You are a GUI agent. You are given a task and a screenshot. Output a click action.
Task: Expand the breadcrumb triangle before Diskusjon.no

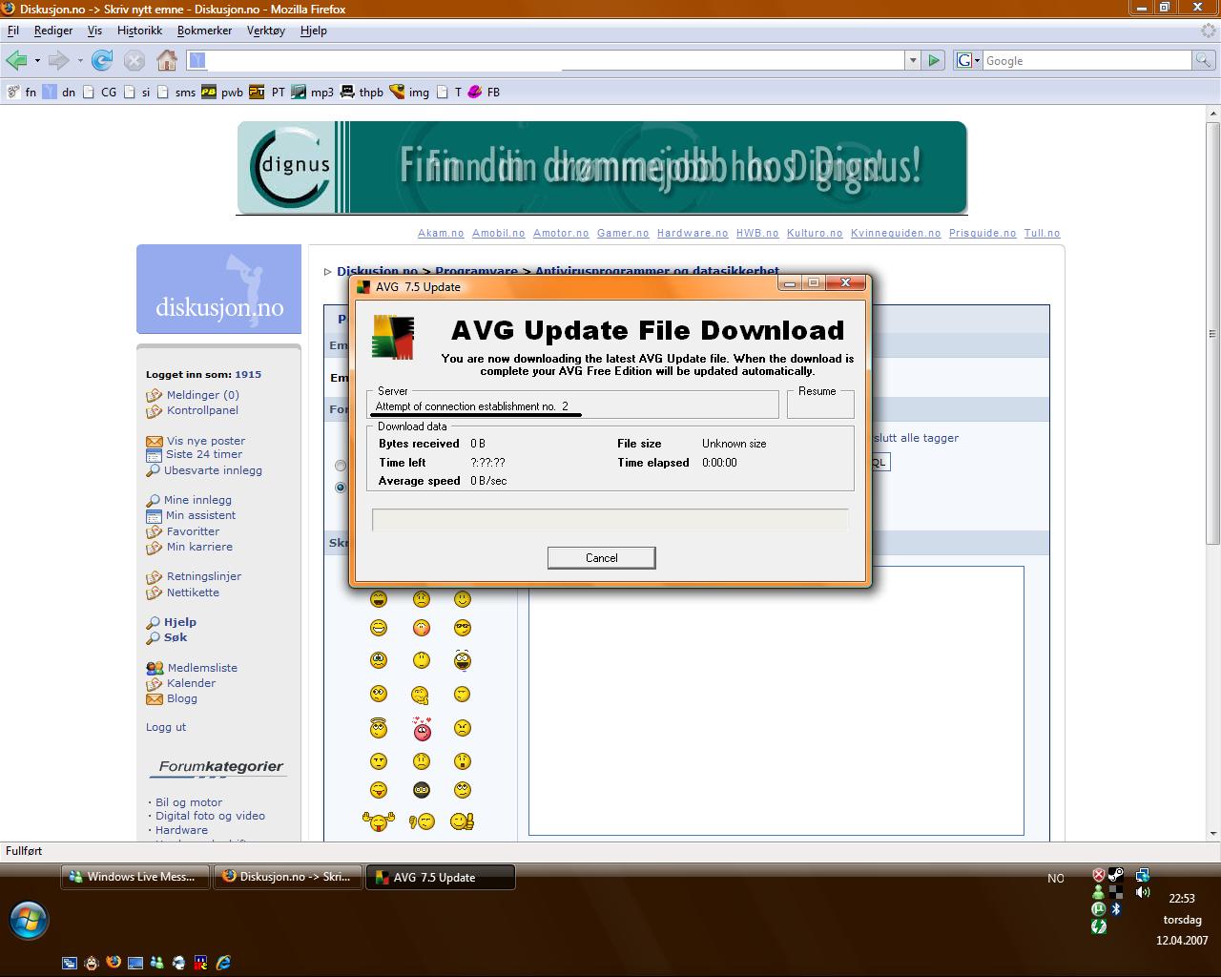point(328,272)
